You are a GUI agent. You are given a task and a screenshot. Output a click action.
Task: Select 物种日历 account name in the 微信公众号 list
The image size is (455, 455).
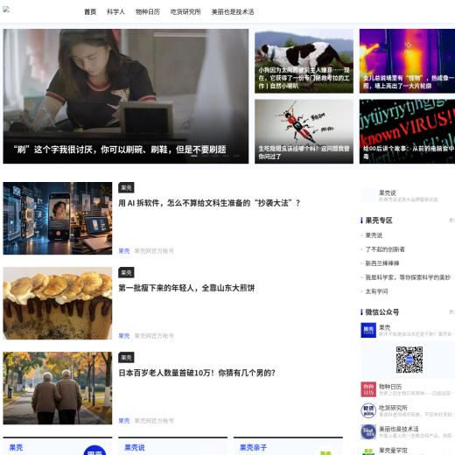coord(390,387)
